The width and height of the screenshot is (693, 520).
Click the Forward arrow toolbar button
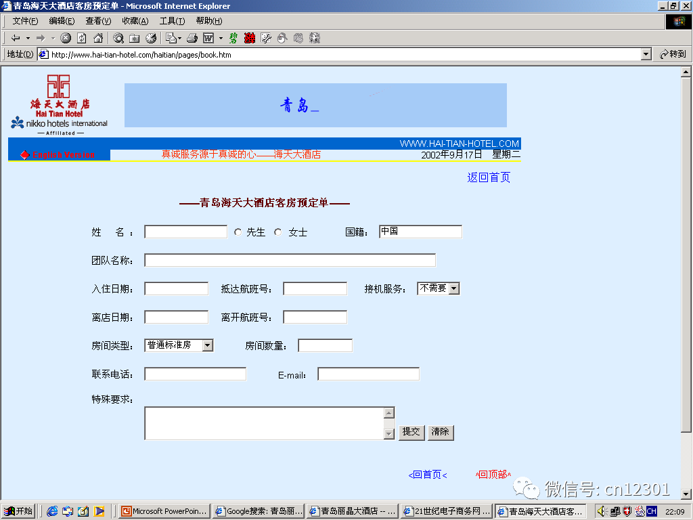click(41, 38)
